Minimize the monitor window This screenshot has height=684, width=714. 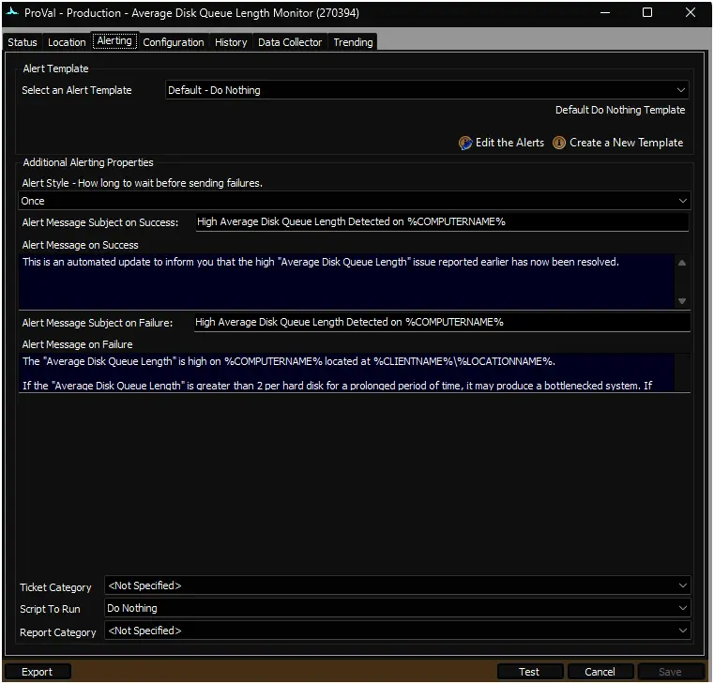pos(605,12)
